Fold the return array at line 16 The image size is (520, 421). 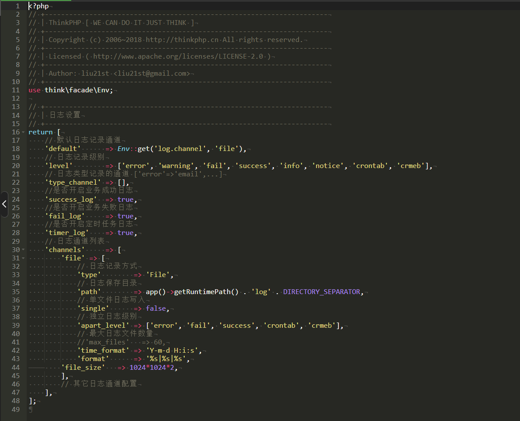pos(23,132)
